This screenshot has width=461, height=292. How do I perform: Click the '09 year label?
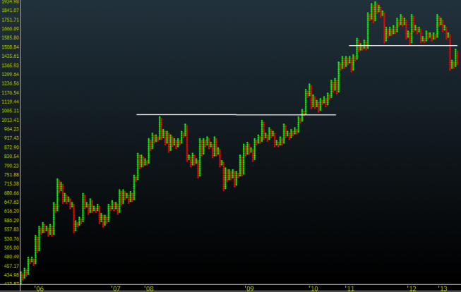(249, 288)
